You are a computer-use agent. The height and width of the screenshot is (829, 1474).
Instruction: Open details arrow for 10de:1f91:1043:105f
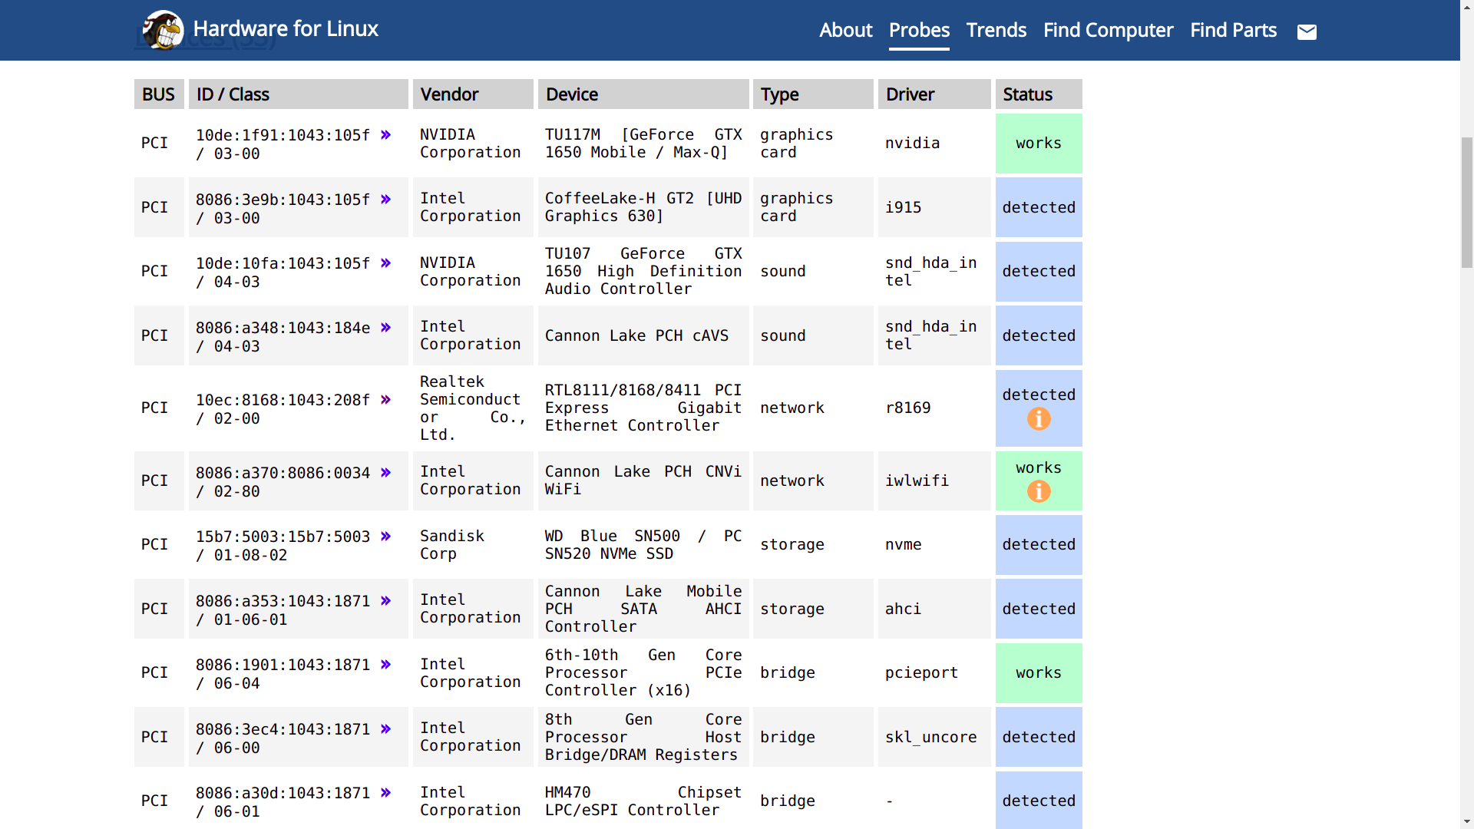point(386,135)
